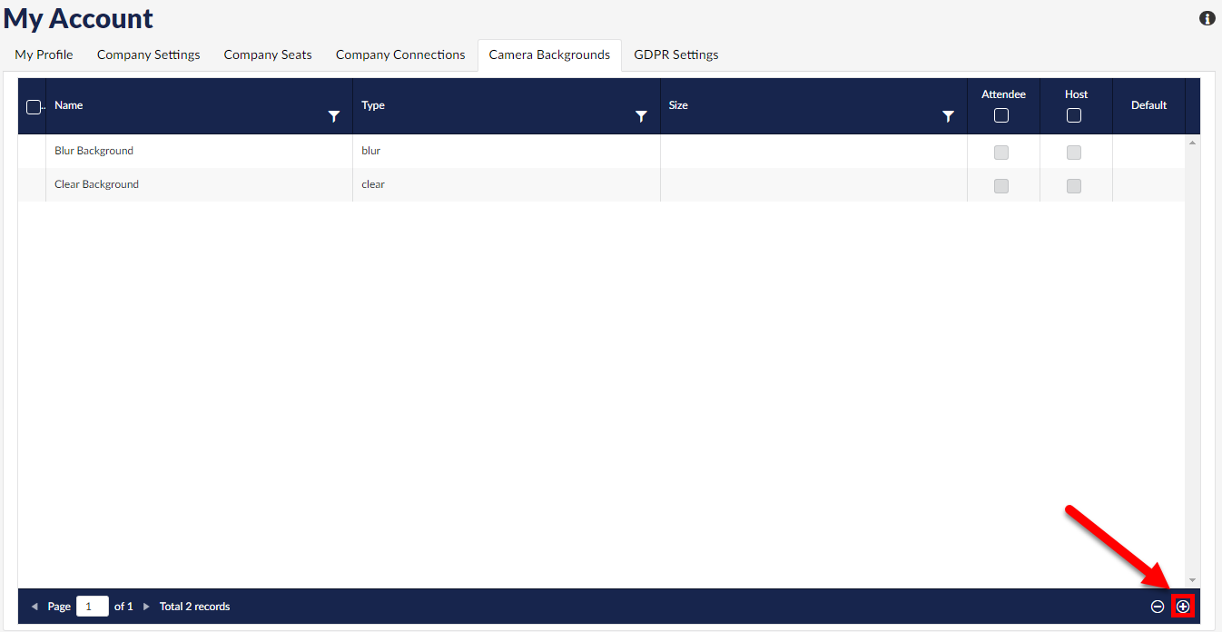This screenshot has width=1222, height=632.
Task: Toggle Attendee checkbox for Blur Background
Action: (1001, 153)
